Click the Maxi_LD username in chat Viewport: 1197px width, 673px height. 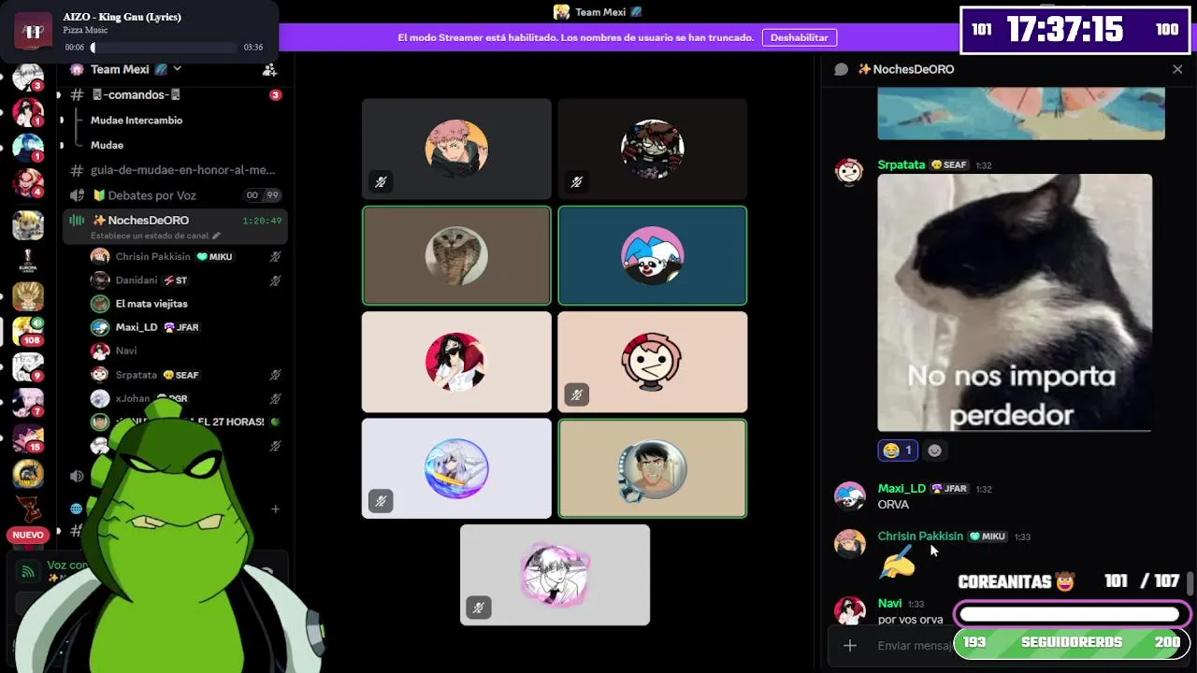point(901,488)
